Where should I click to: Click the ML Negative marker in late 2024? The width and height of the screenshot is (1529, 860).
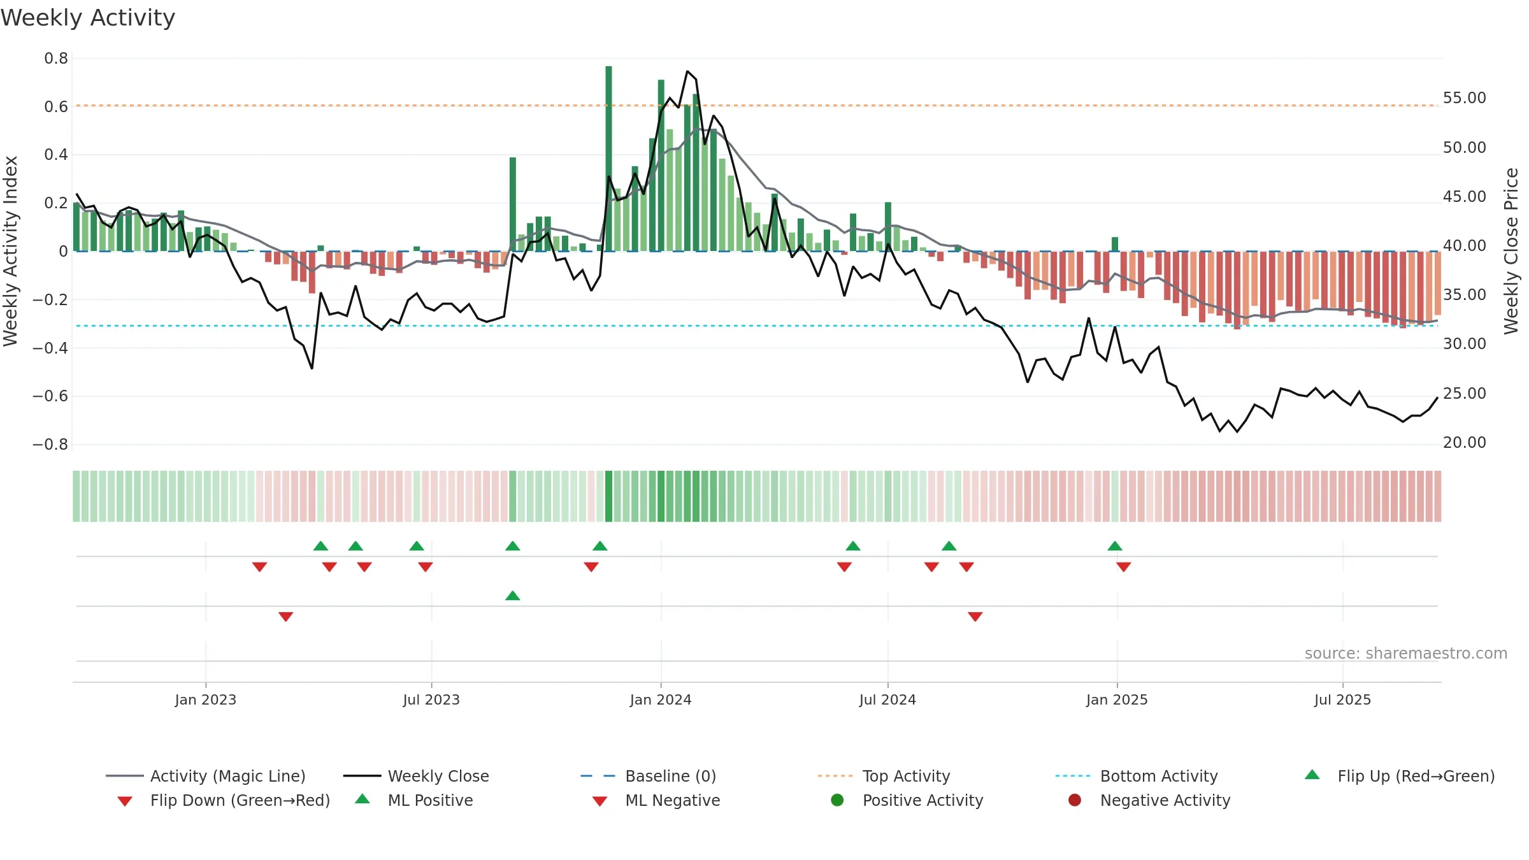pyautogui.click(x=975, y=617)
